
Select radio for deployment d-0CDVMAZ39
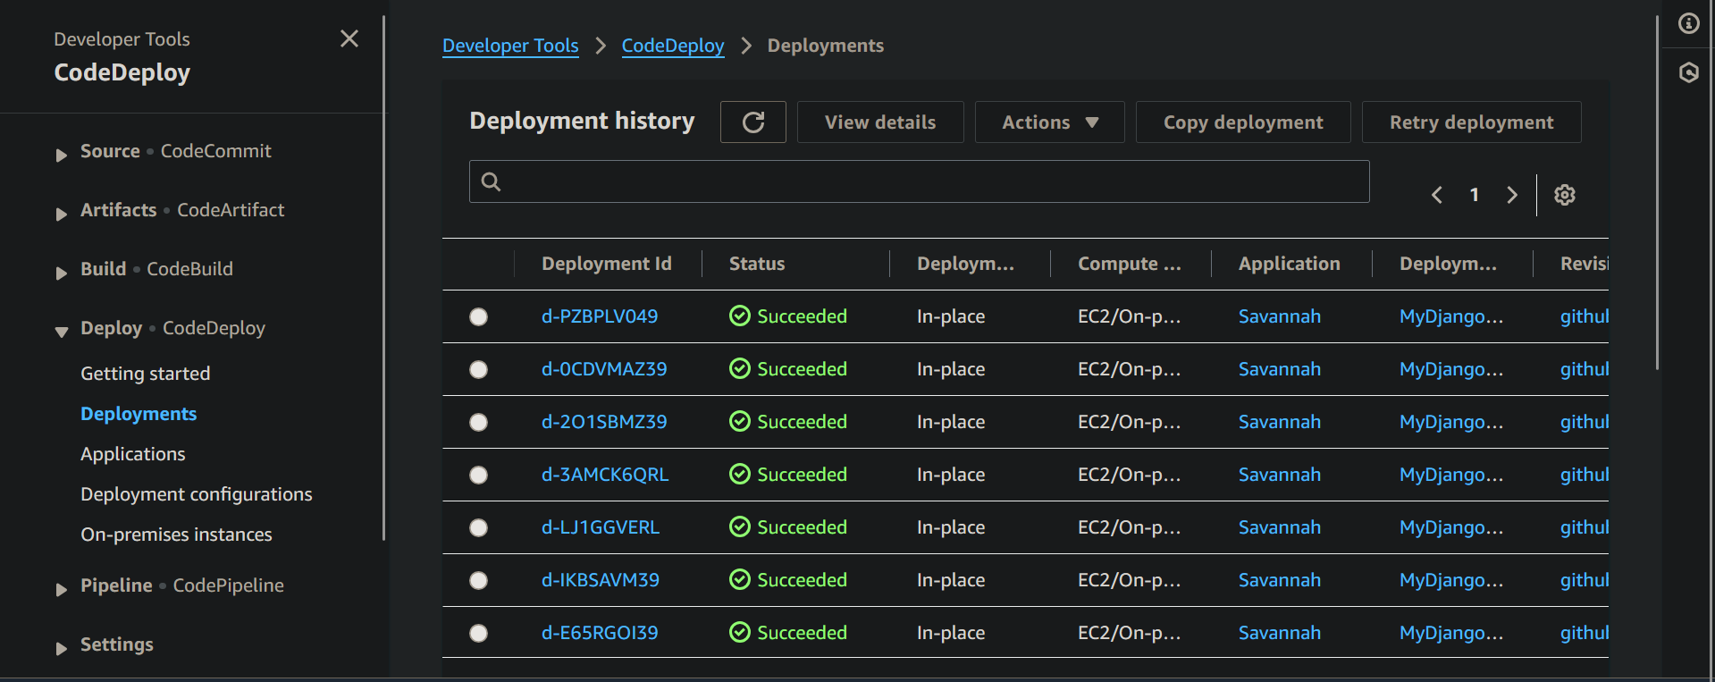coord(479,369)
